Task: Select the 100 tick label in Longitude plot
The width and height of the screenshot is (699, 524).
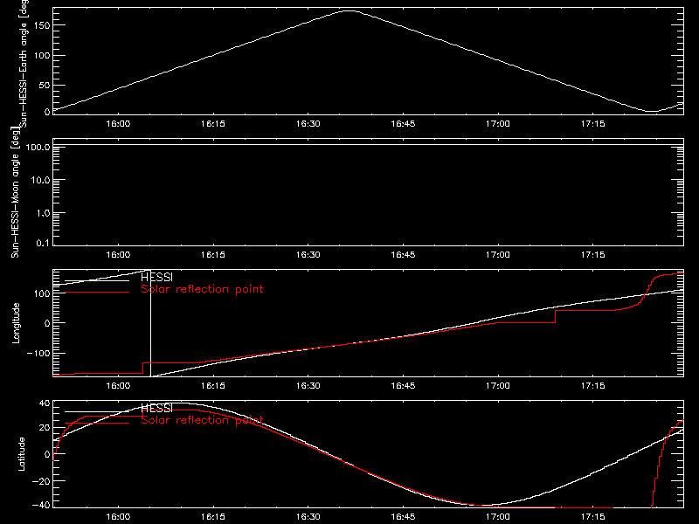Action: pos(41,293)
